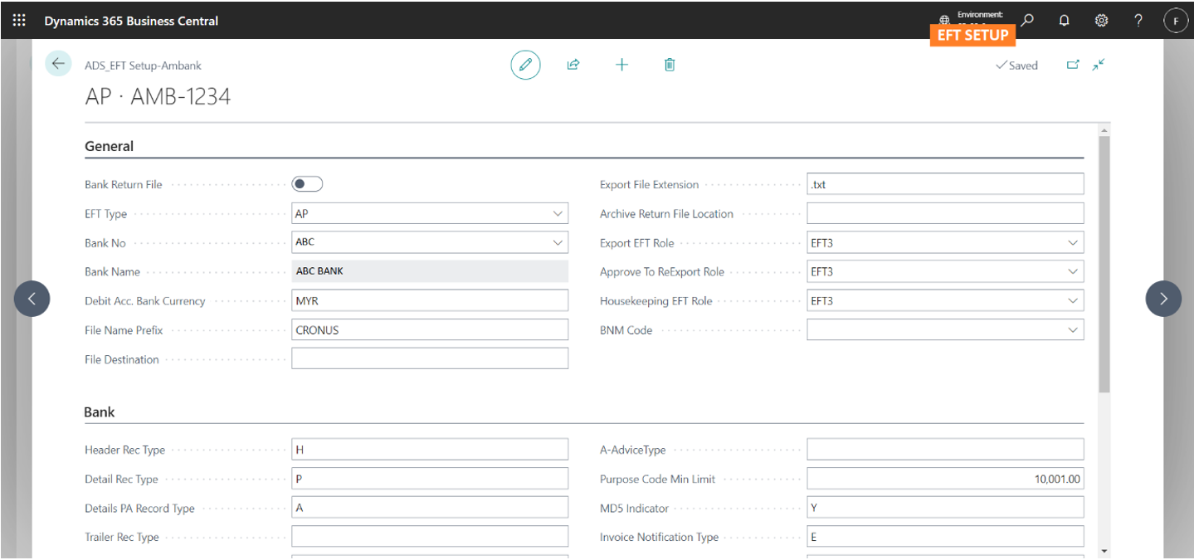The image size is (1194, 560).
Task: Toggle the Bank Return File switch
Action: point(307,184)
